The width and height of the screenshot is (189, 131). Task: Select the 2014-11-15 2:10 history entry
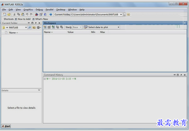[61, 79]
